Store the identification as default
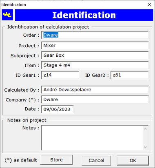The width and height of the screenshot is (155, 168). 56,160
